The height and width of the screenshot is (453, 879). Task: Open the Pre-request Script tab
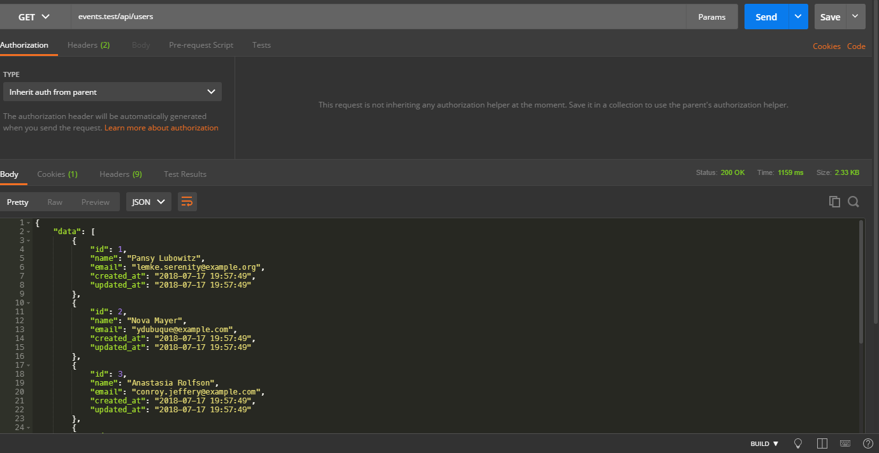pyautogui.click(x=201, y=45)
